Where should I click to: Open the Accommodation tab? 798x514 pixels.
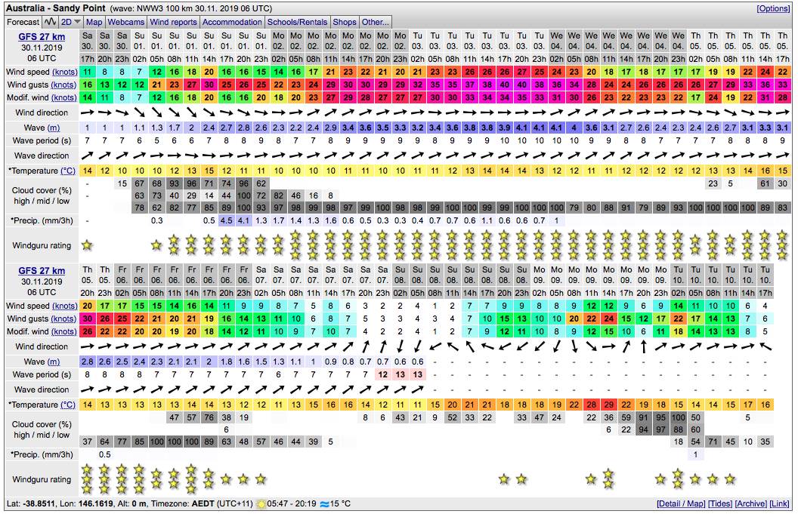point(232,22)
